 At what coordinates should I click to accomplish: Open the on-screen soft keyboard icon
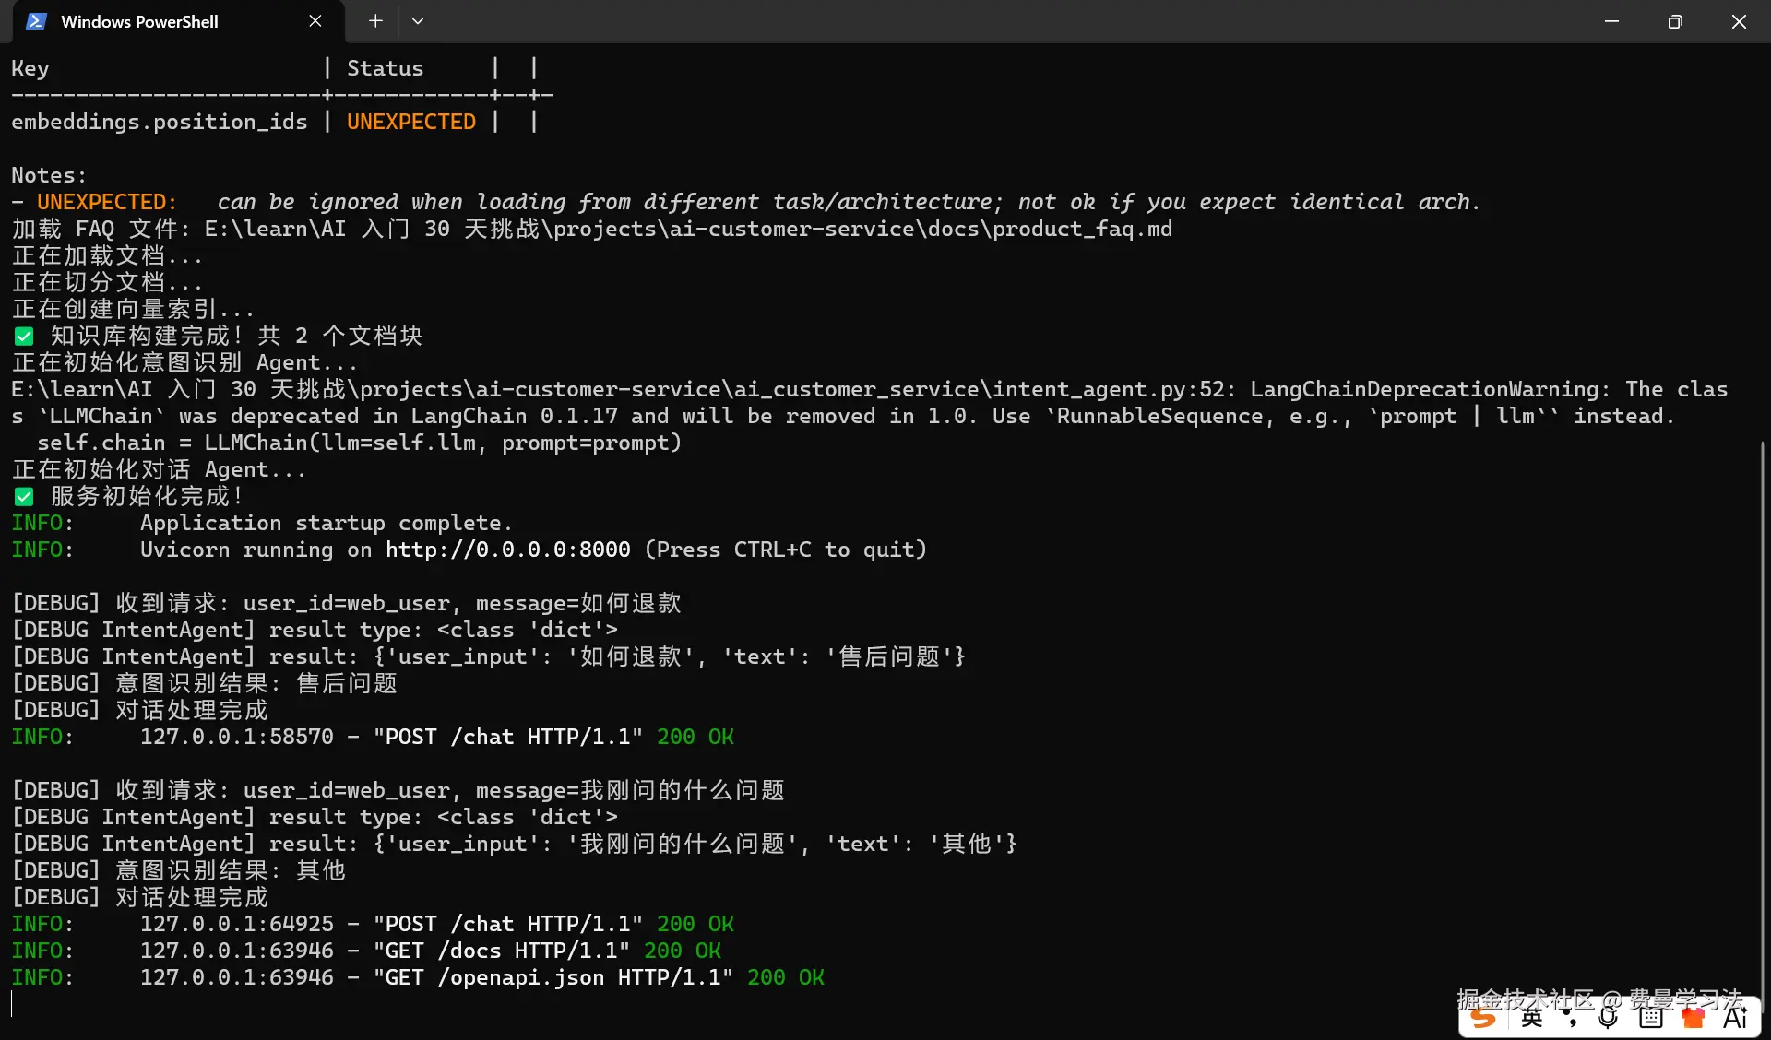coord(1649,1018)
